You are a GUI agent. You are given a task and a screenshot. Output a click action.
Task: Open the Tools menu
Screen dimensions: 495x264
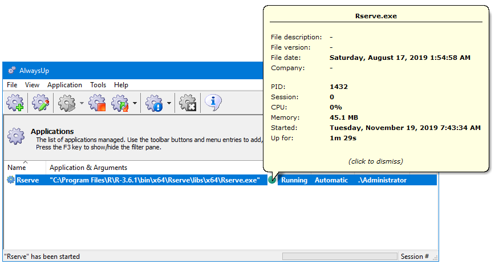point(98,85)
